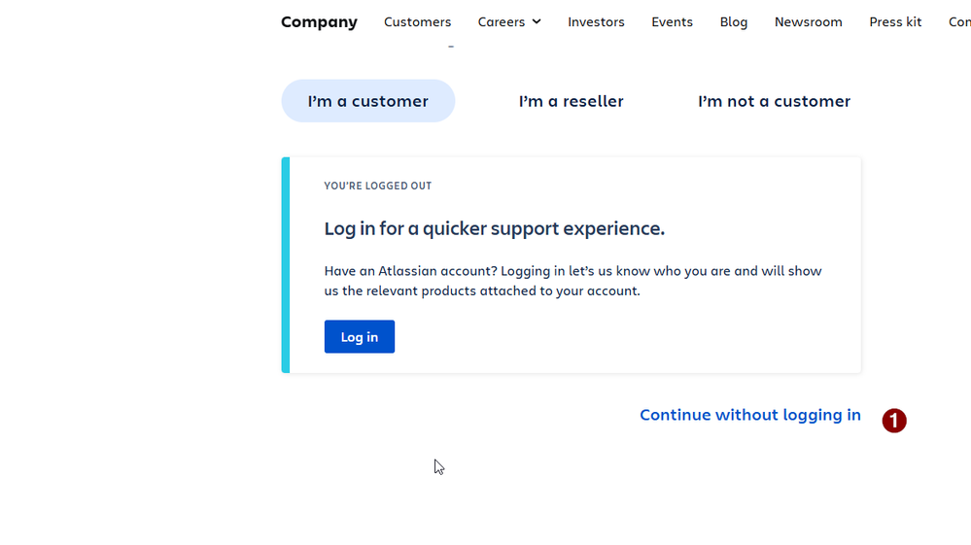Screen dimensions: 971x545
Task: Click the cyan accent bar on the card
Action: pyautogui.click(x=286, y=265)
